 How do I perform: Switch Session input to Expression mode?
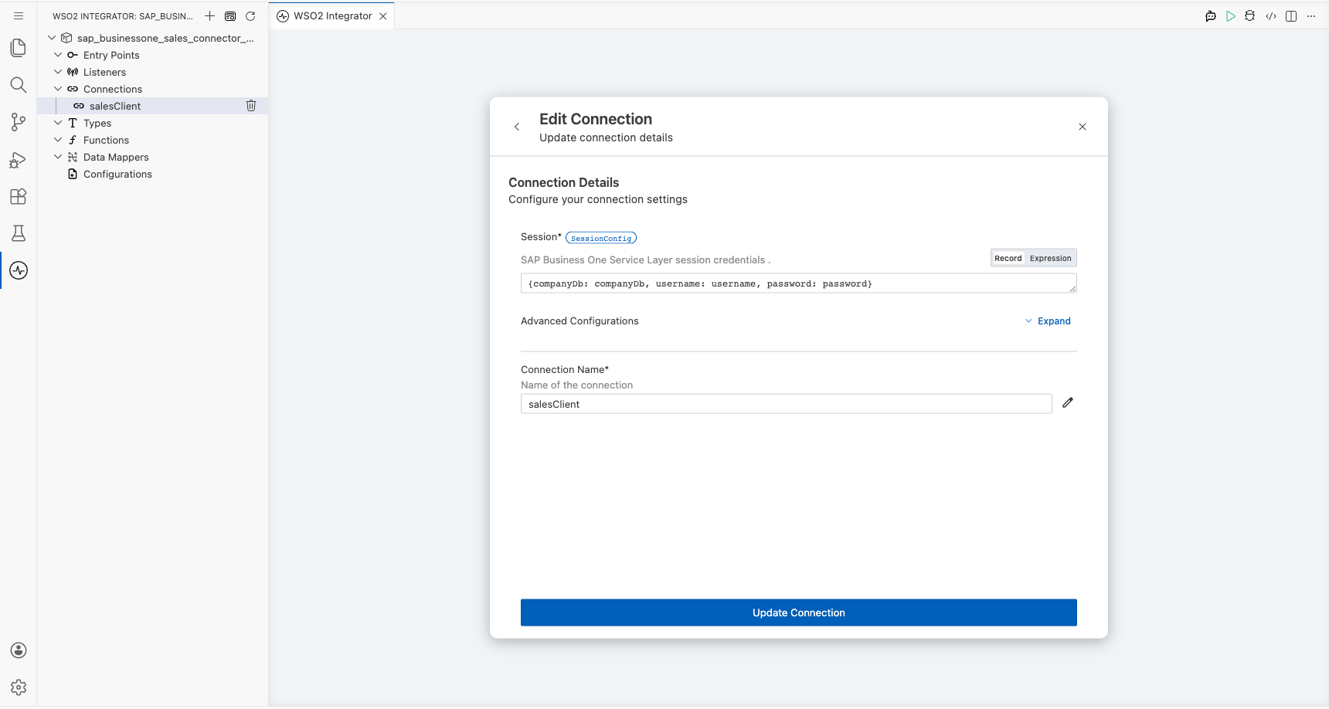pos(1051,258)
